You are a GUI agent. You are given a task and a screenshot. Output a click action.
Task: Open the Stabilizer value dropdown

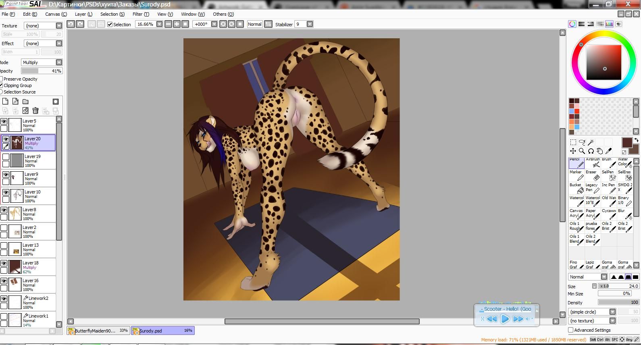pos(310,24)
